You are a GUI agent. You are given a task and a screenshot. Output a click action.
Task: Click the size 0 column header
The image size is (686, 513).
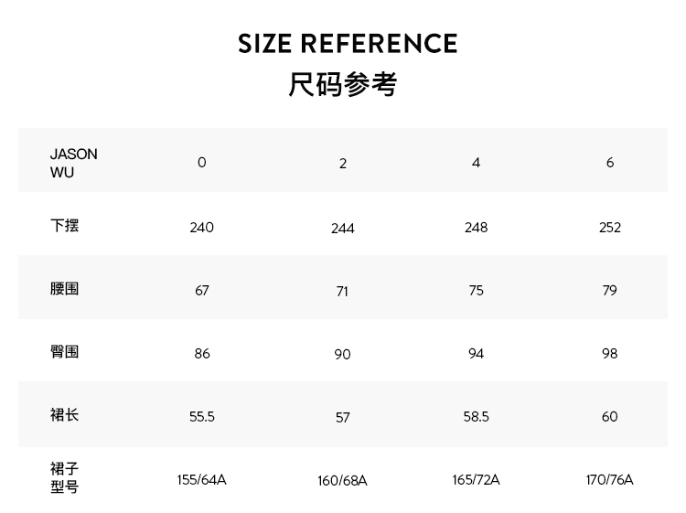202,163
